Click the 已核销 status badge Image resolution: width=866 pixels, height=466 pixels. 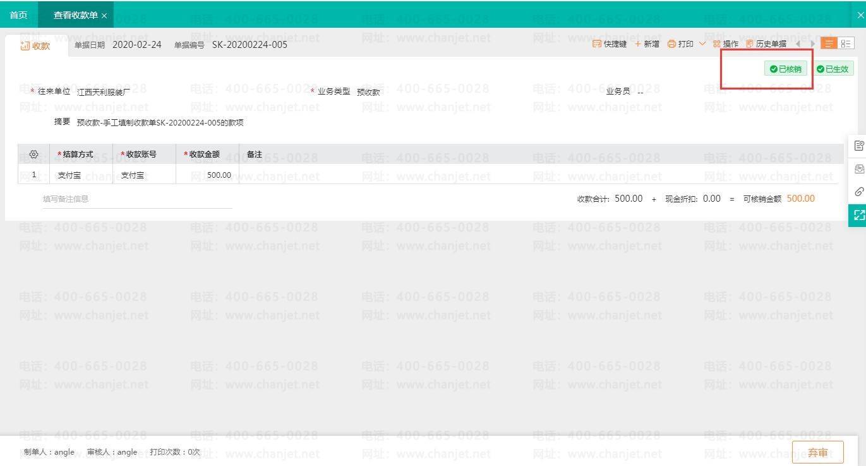coord(786,69)
